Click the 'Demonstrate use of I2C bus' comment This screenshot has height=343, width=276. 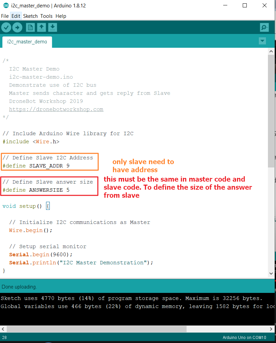coord(53,85)
